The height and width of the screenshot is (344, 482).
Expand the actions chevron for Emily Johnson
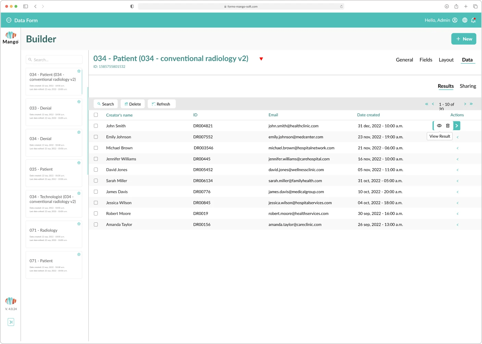pyautogui.click(x=457, y=137)
